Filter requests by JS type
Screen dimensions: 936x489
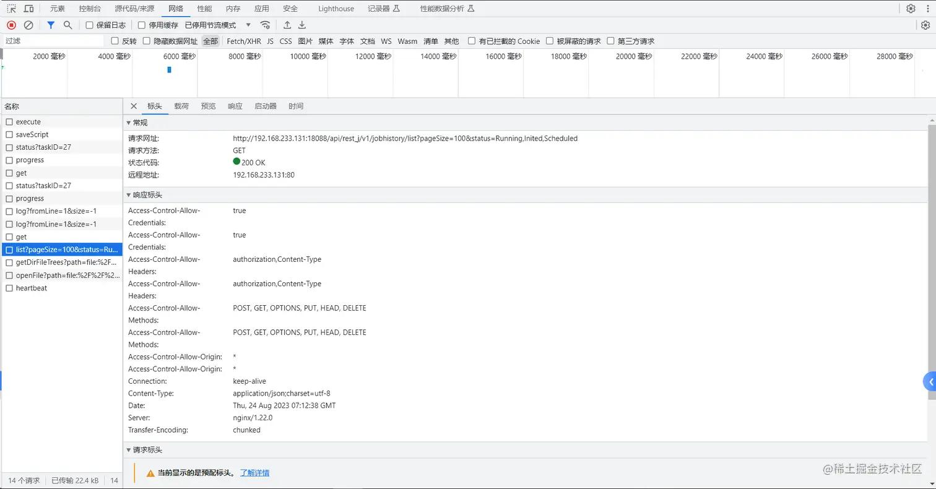click(270, 41)
